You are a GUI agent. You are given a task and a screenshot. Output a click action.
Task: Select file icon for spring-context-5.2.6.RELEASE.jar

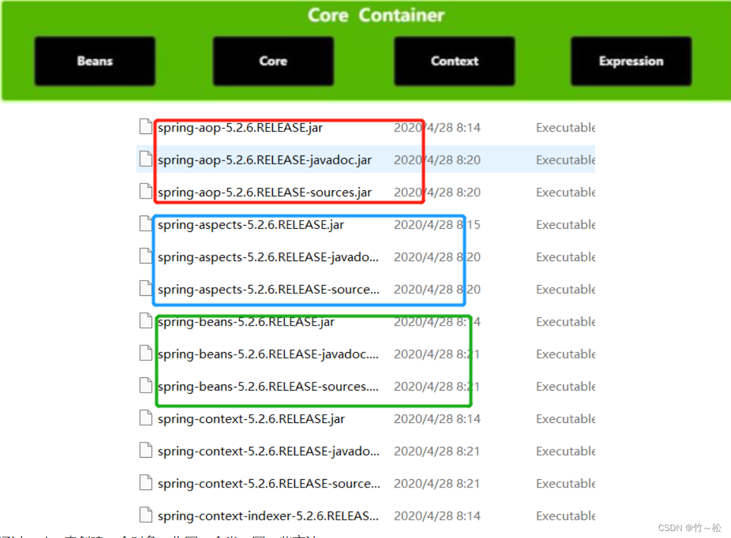pyautogui.click(x=146, y=418)
